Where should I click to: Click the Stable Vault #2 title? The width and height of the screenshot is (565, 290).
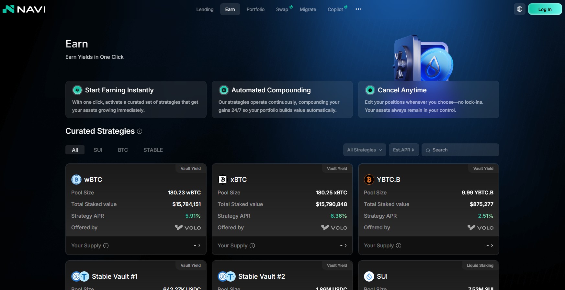click(262, 276)
